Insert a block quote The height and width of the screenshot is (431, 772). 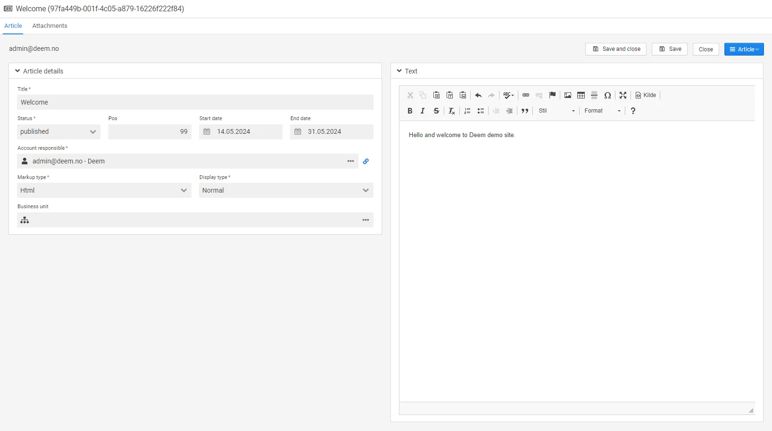pyautogui.click(x=525, y=111)
